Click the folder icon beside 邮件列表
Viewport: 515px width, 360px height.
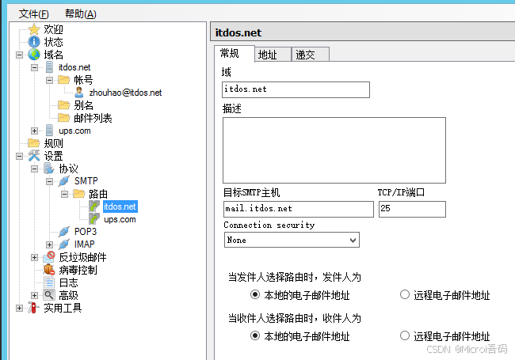tap(64, 118)
